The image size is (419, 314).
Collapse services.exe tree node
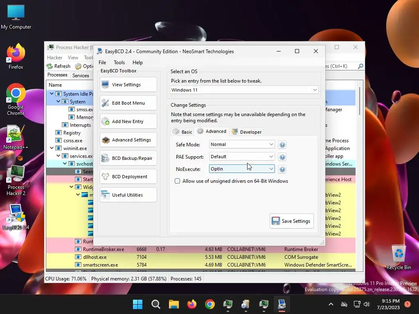pyautogui.click(x=58, y=156)
